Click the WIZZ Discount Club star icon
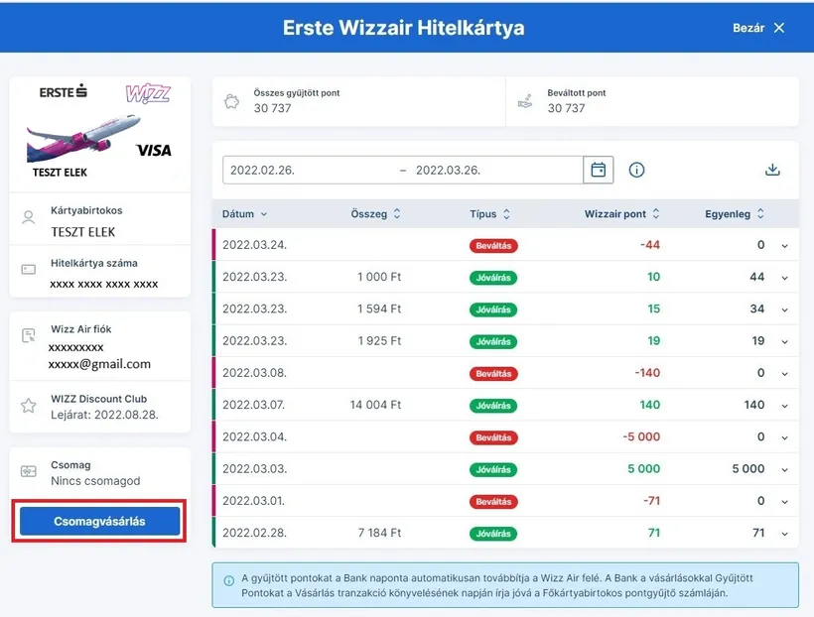Image resolution: width=814 pixels, height=617 pixels. tap(29, 406)
